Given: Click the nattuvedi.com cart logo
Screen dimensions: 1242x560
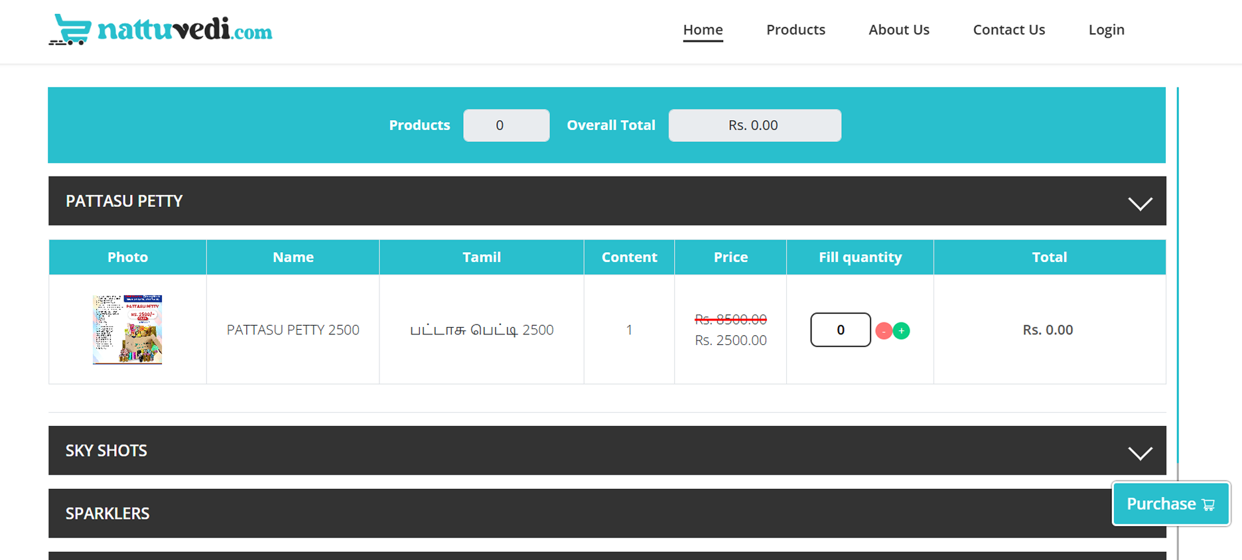Looking at the screenshot, I should [x=70, y=30].
